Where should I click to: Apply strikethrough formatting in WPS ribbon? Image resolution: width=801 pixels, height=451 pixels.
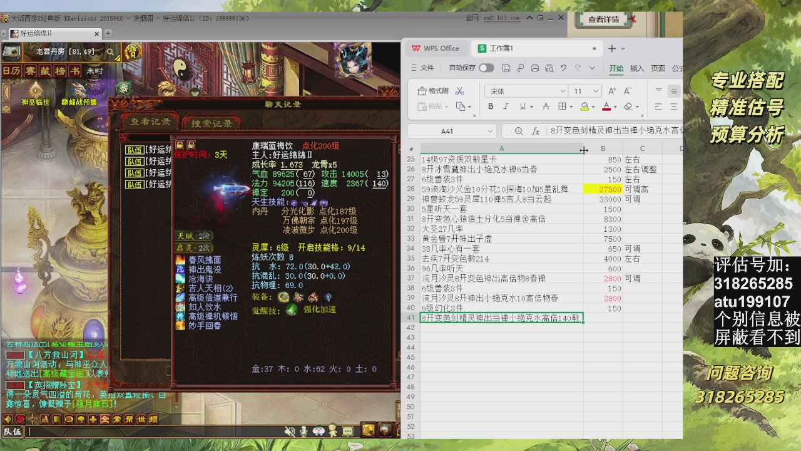pos(546,106)
